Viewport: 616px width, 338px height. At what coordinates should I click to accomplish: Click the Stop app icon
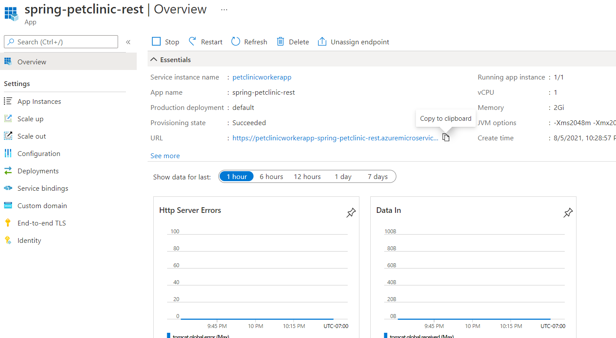click(156, 42)
